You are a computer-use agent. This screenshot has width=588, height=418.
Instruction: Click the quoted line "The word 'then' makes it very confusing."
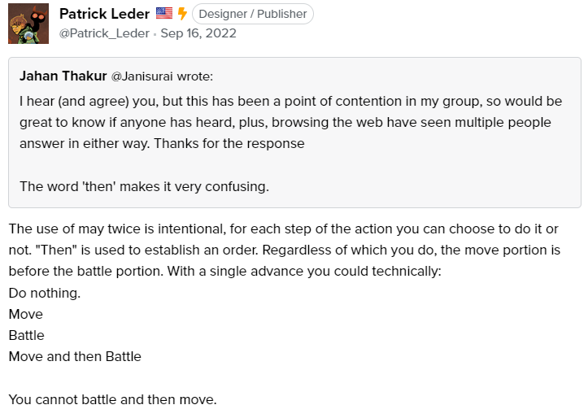[x=145, y=187]
